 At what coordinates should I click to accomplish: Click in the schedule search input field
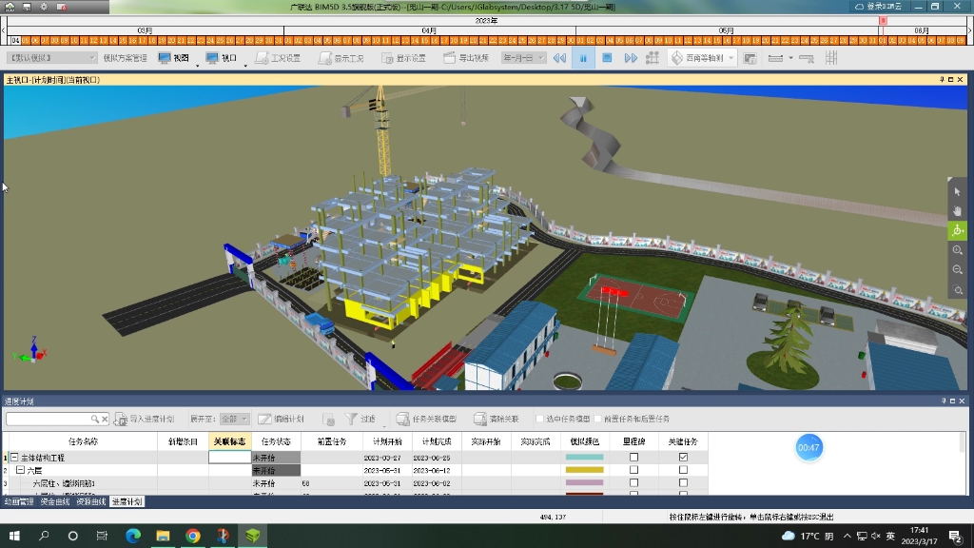(x=49, y=419)
